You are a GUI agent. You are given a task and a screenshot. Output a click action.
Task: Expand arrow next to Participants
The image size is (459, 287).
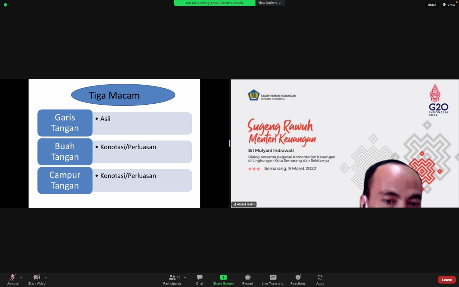(x=185, y=277)
